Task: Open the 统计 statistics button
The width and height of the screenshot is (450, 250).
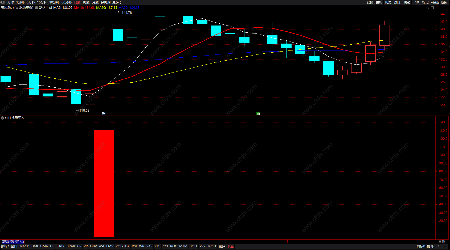Action: point(398,2)
